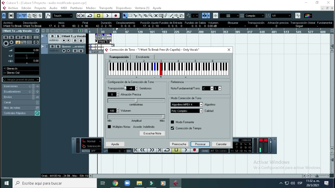
Task: Click the Cancelar button
Action: [221, 144]
